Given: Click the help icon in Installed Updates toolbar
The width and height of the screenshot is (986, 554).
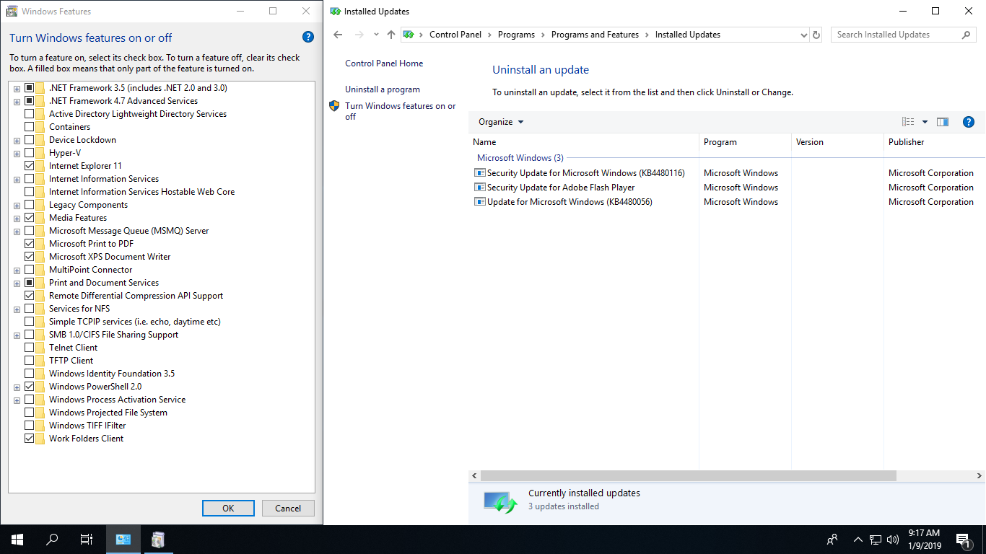Looking at the screenshot, I should tap(969, 122).
